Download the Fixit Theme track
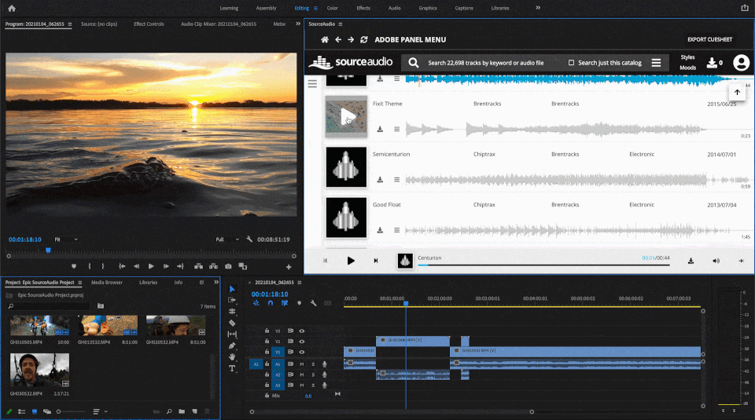Screen dimensions: 755x420 pos(380,130)
